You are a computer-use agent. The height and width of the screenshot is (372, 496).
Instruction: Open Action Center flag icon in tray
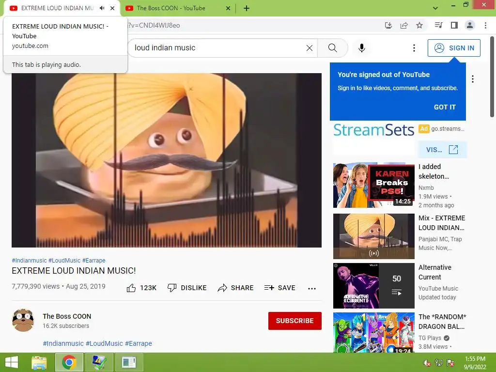(x=450, y=363)
